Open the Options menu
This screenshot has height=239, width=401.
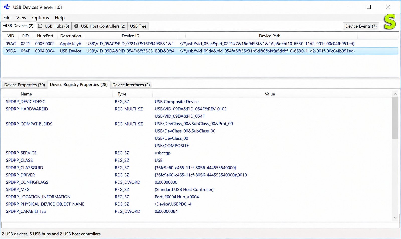[x=40, y=18]
